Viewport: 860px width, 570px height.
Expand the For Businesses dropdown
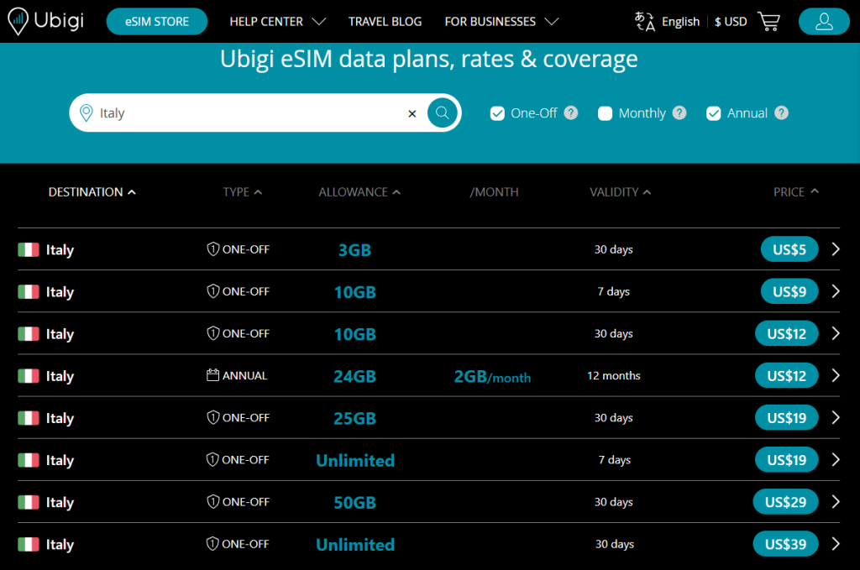tap(501, 22)
